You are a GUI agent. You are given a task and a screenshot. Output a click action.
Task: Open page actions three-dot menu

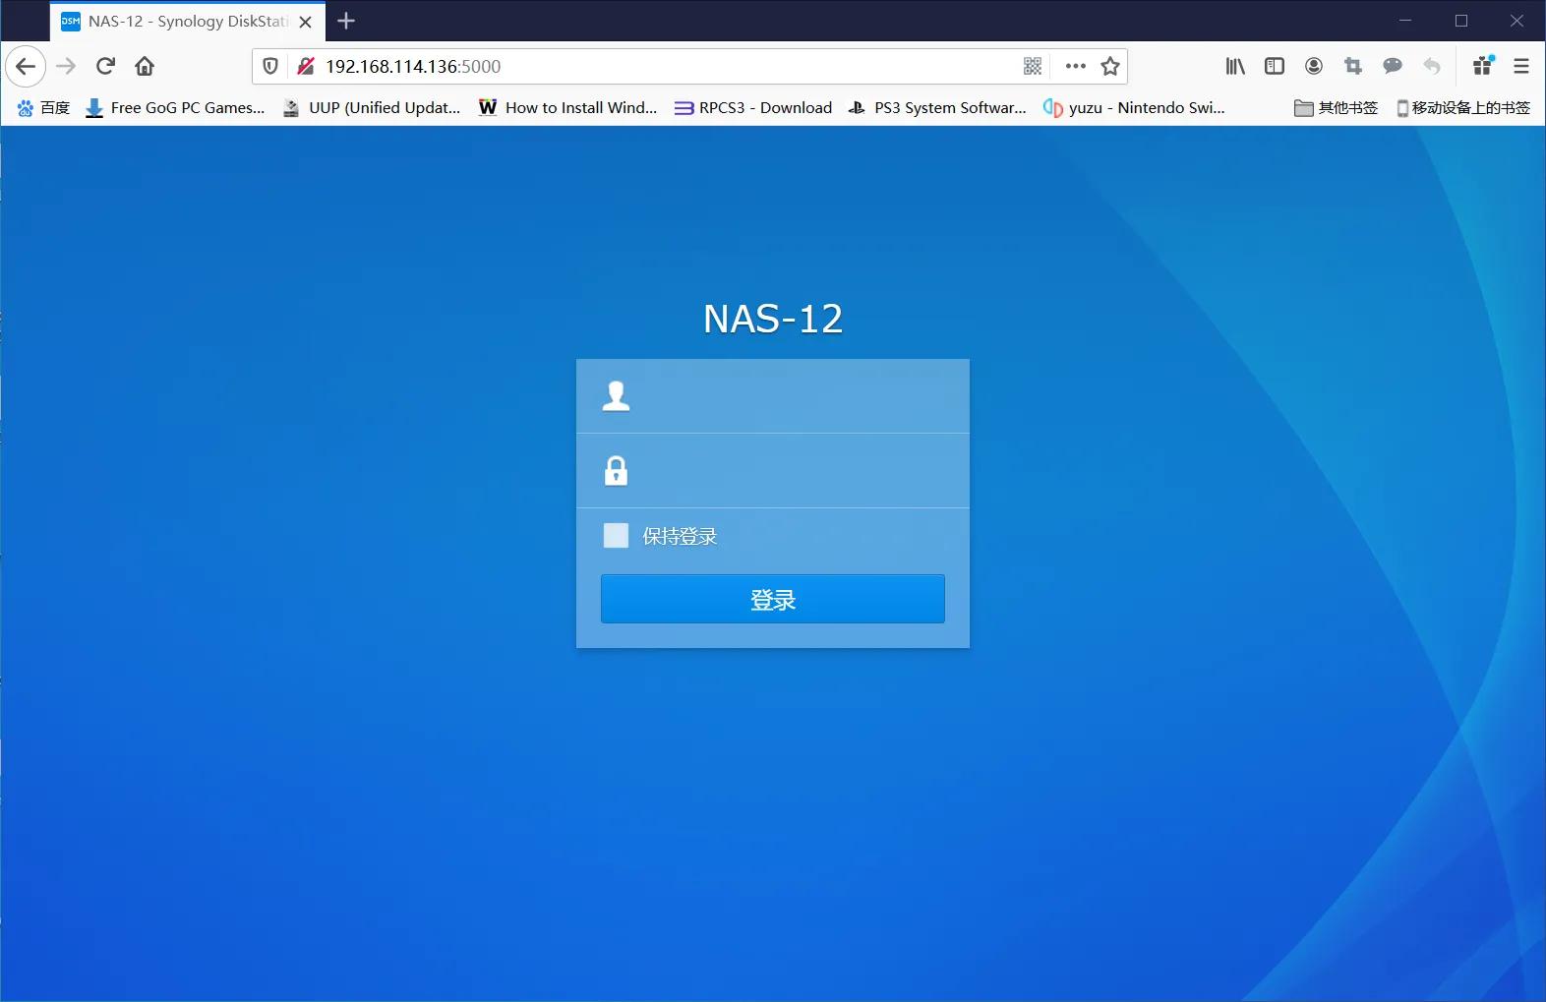pyautogui.click(x=1076, y=66)
